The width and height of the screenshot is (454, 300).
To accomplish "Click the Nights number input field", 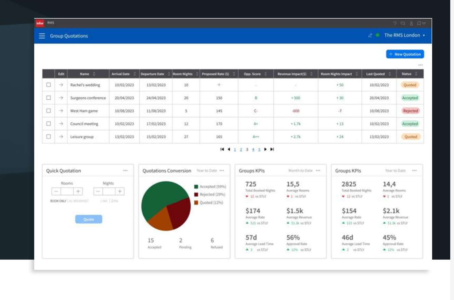I will click(109, 191).
